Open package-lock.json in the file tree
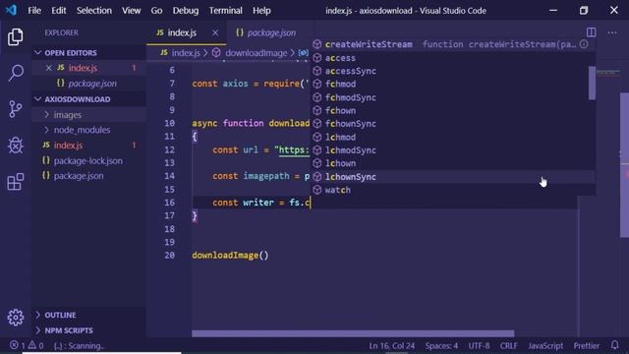The width and height of the screenshot is (629, 354). click(88, 160)
